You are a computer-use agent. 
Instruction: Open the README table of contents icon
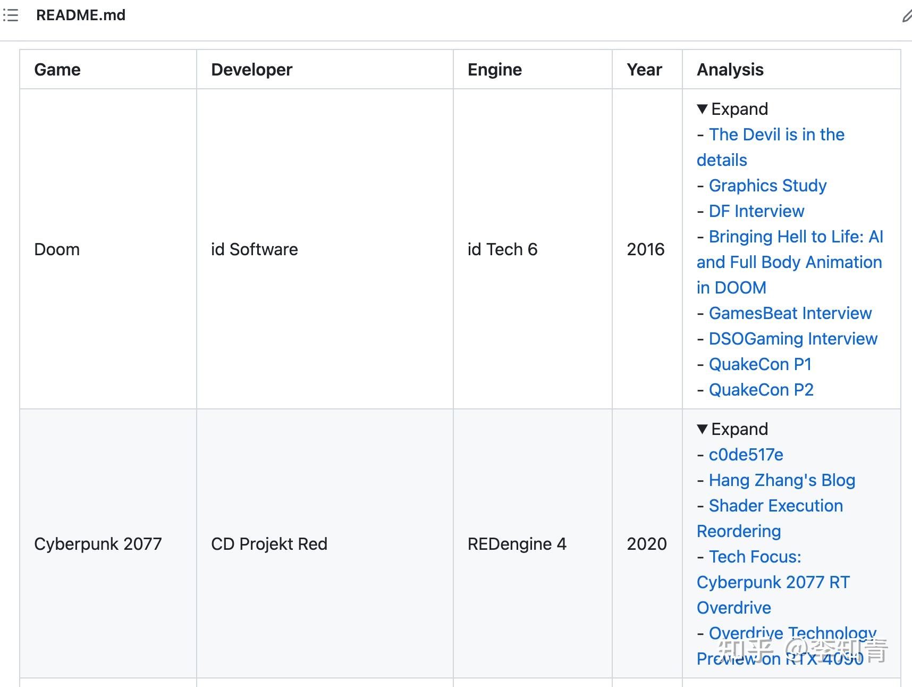(x=11, y=15)
